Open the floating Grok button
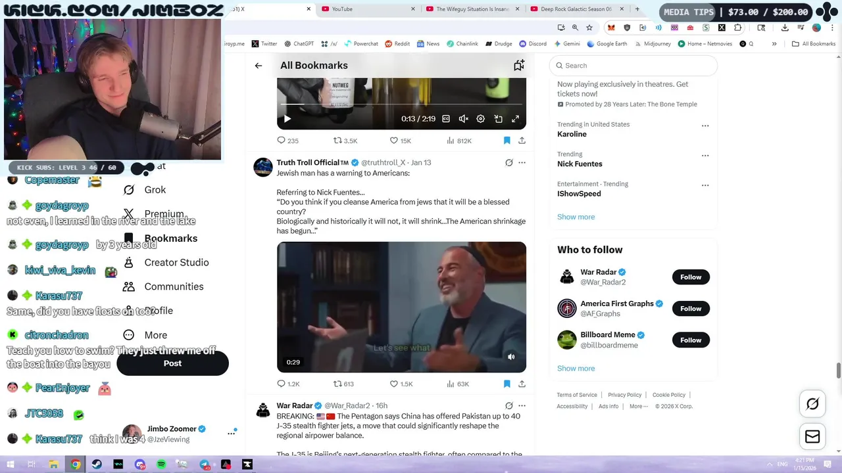 tap(812, 404)
